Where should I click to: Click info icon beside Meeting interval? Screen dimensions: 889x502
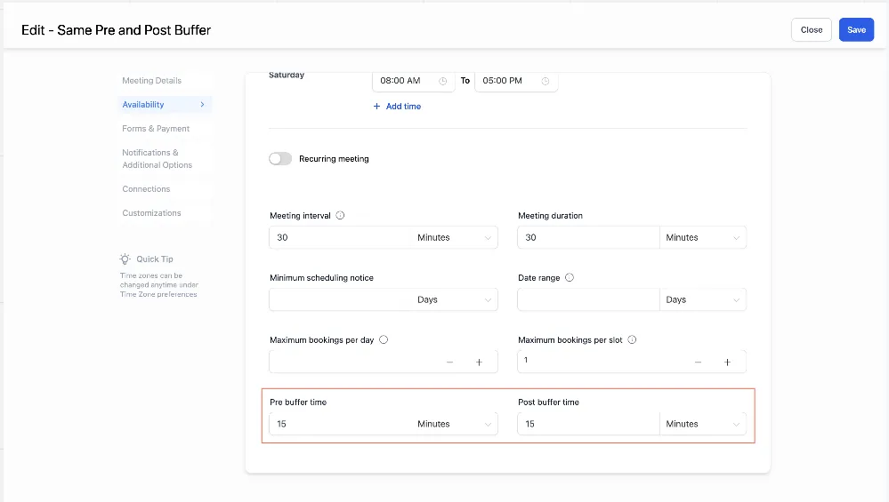point(340,216)
